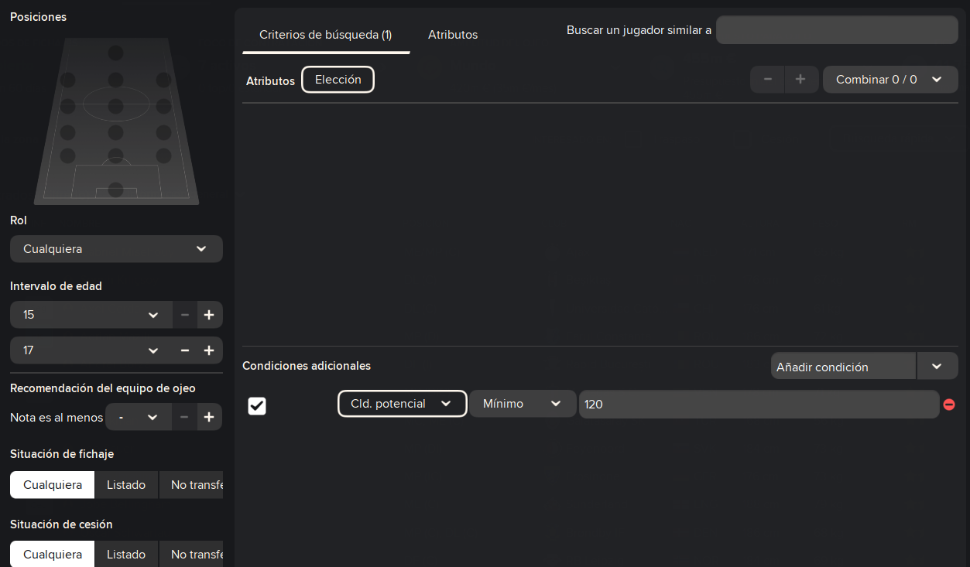The width and height of the screenshot is (970, 567).
Task: Open the 'Mínimo' dropdown
Action: pos(523,404)
